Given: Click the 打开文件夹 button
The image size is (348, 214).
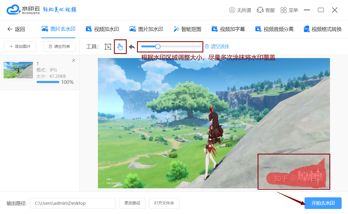Looking at the screenshot, I should pyautogui.click(x=164, y=203).
